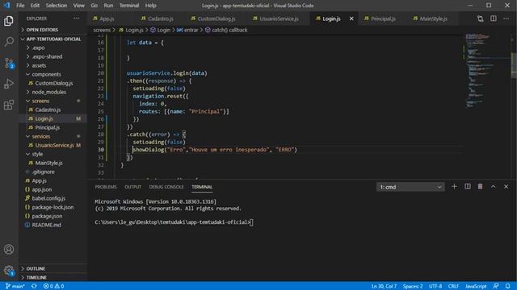Open the Edit menu
517x290 pixels.
pyautogui.click(x=35, y=6)
